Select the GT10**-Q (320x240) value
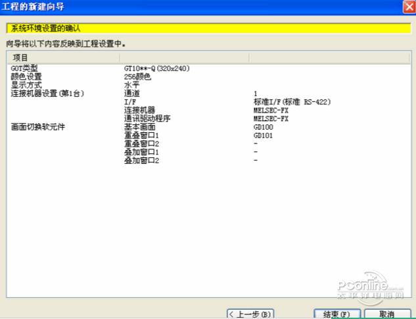The height and width of the screenshot is (319, 416). click(x=157, y=68)
